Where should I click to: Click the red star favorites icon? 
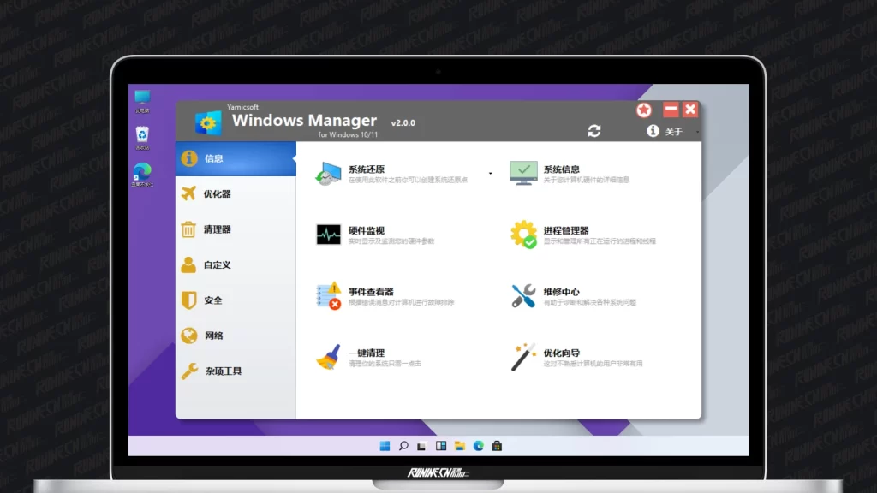pyautogui.click(x=644, y=110)
